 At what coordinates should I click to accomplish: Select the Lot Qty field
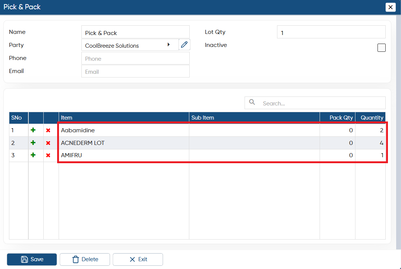[x=331, y=32]
